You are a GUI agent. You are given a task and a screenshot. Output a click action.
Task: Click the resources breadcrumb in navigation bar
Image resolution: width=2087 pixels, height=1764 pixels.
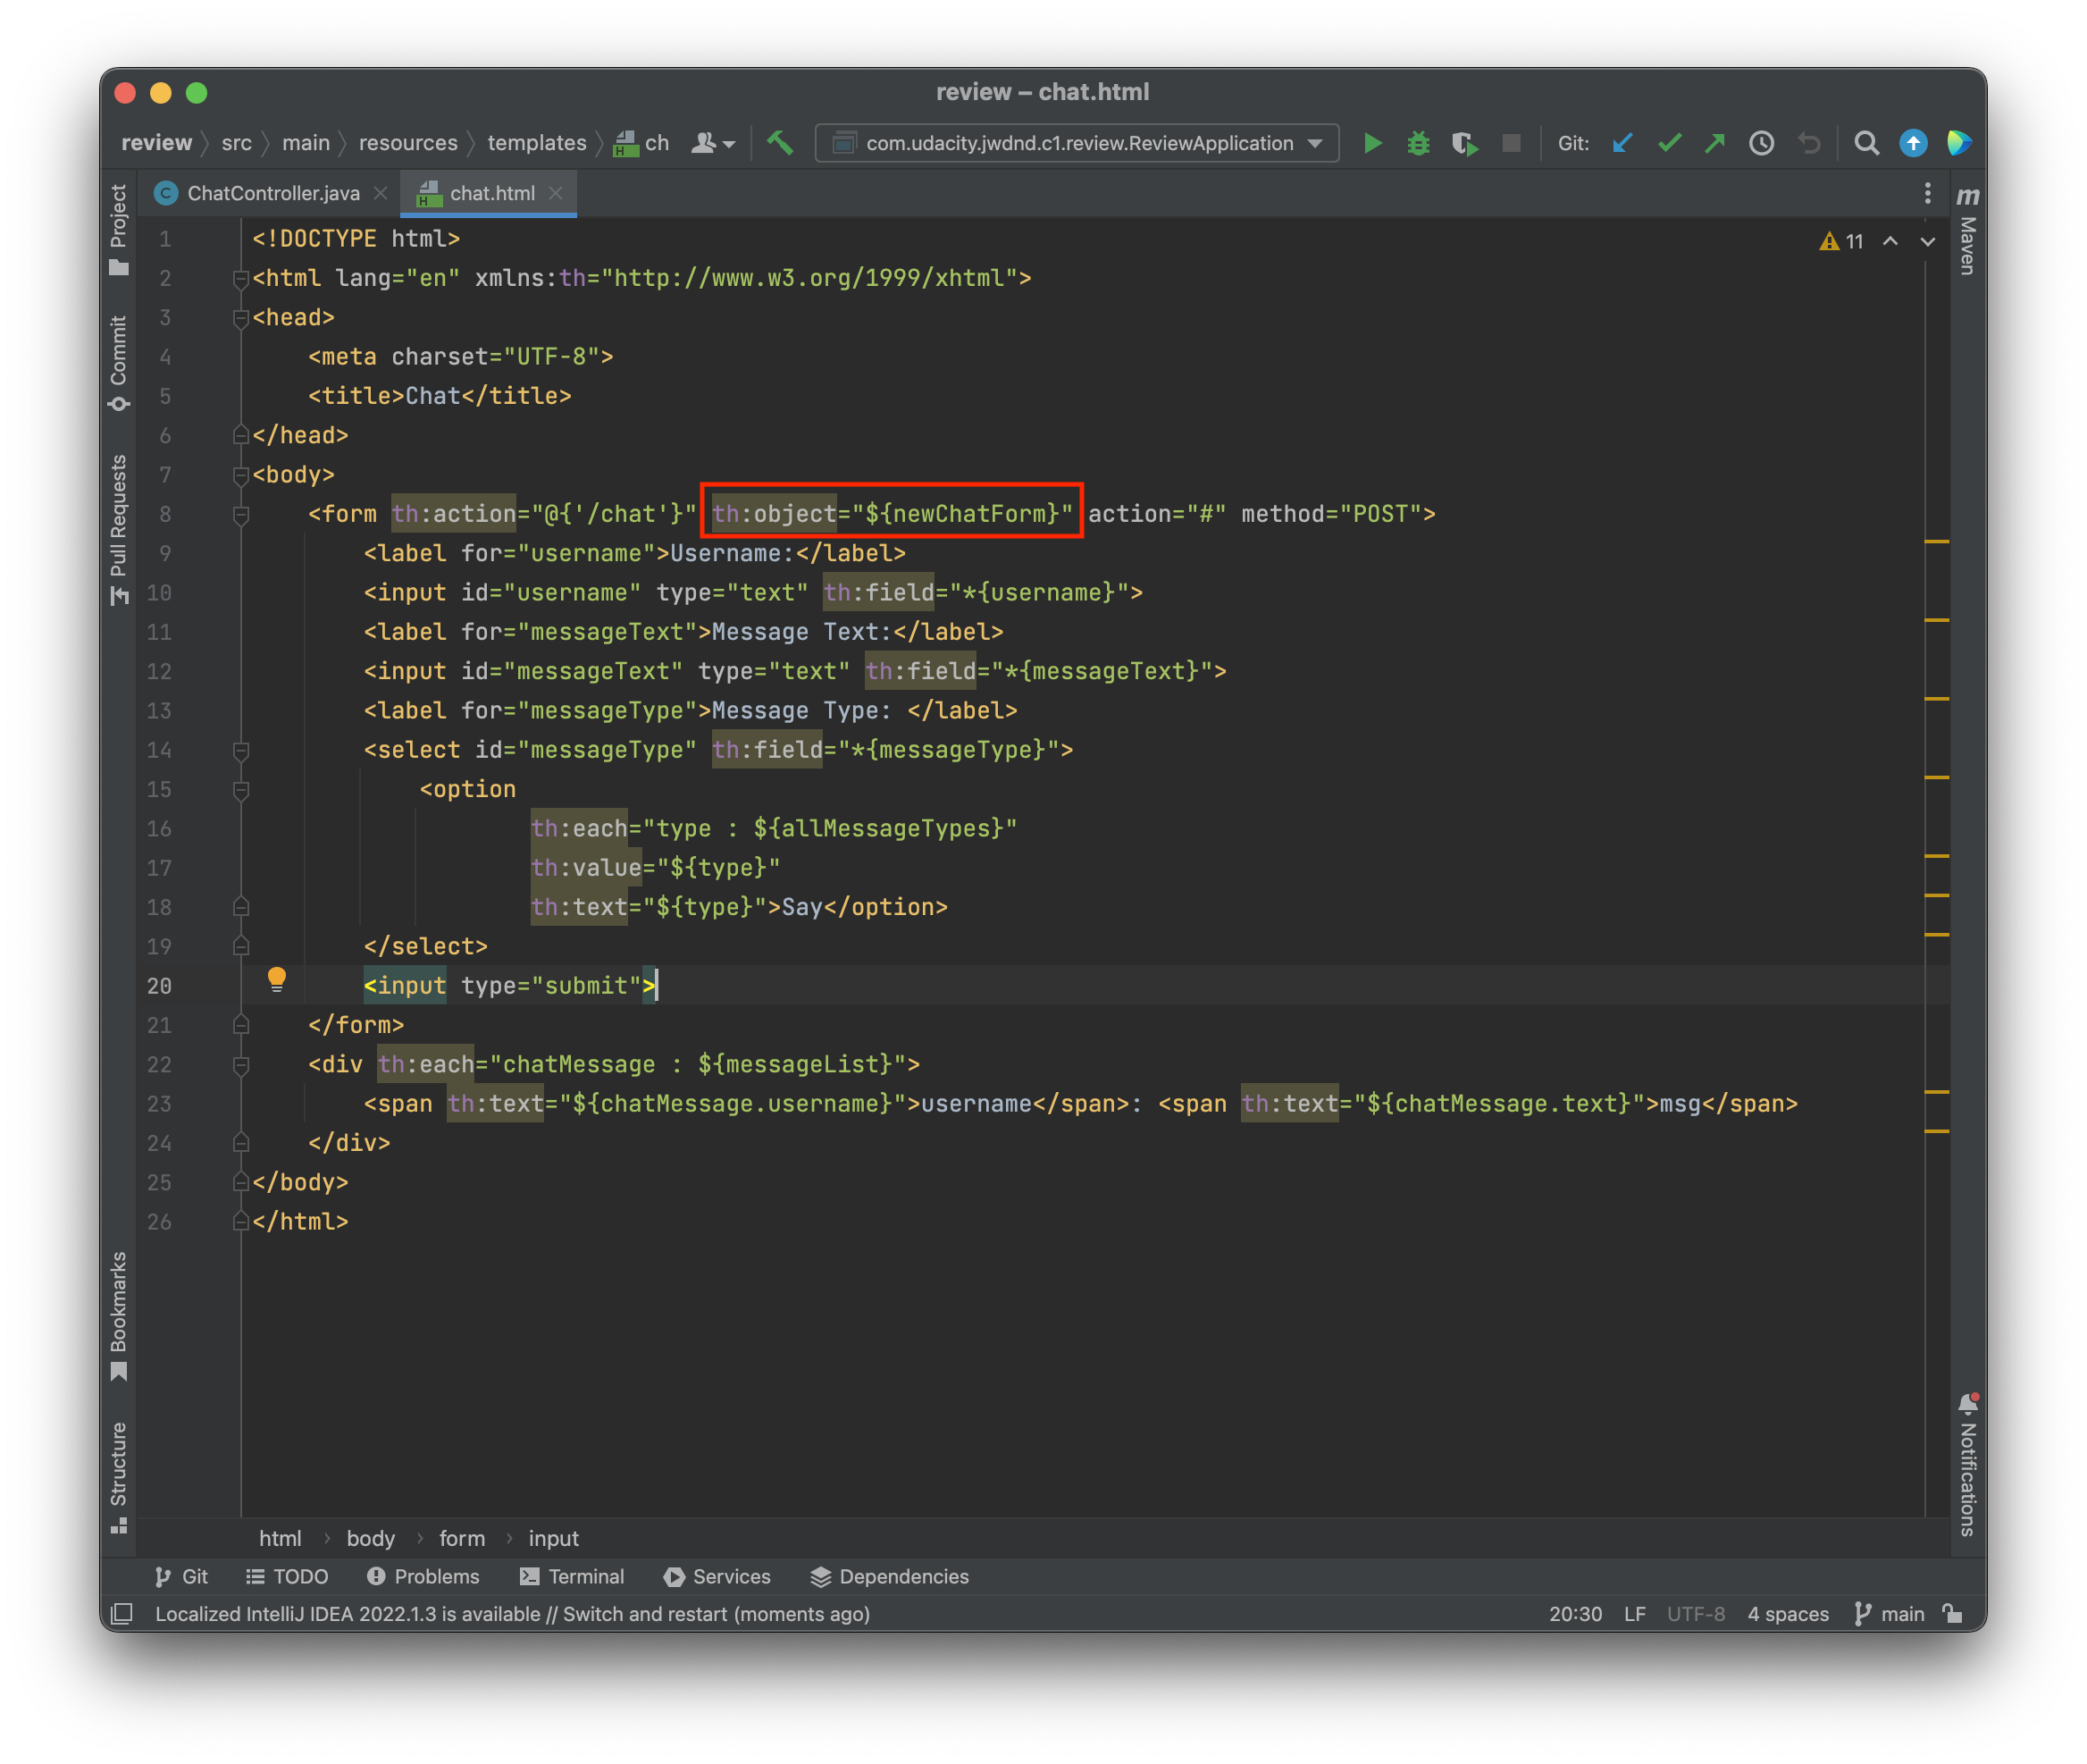pyautogui.click(x=407, y=143)
